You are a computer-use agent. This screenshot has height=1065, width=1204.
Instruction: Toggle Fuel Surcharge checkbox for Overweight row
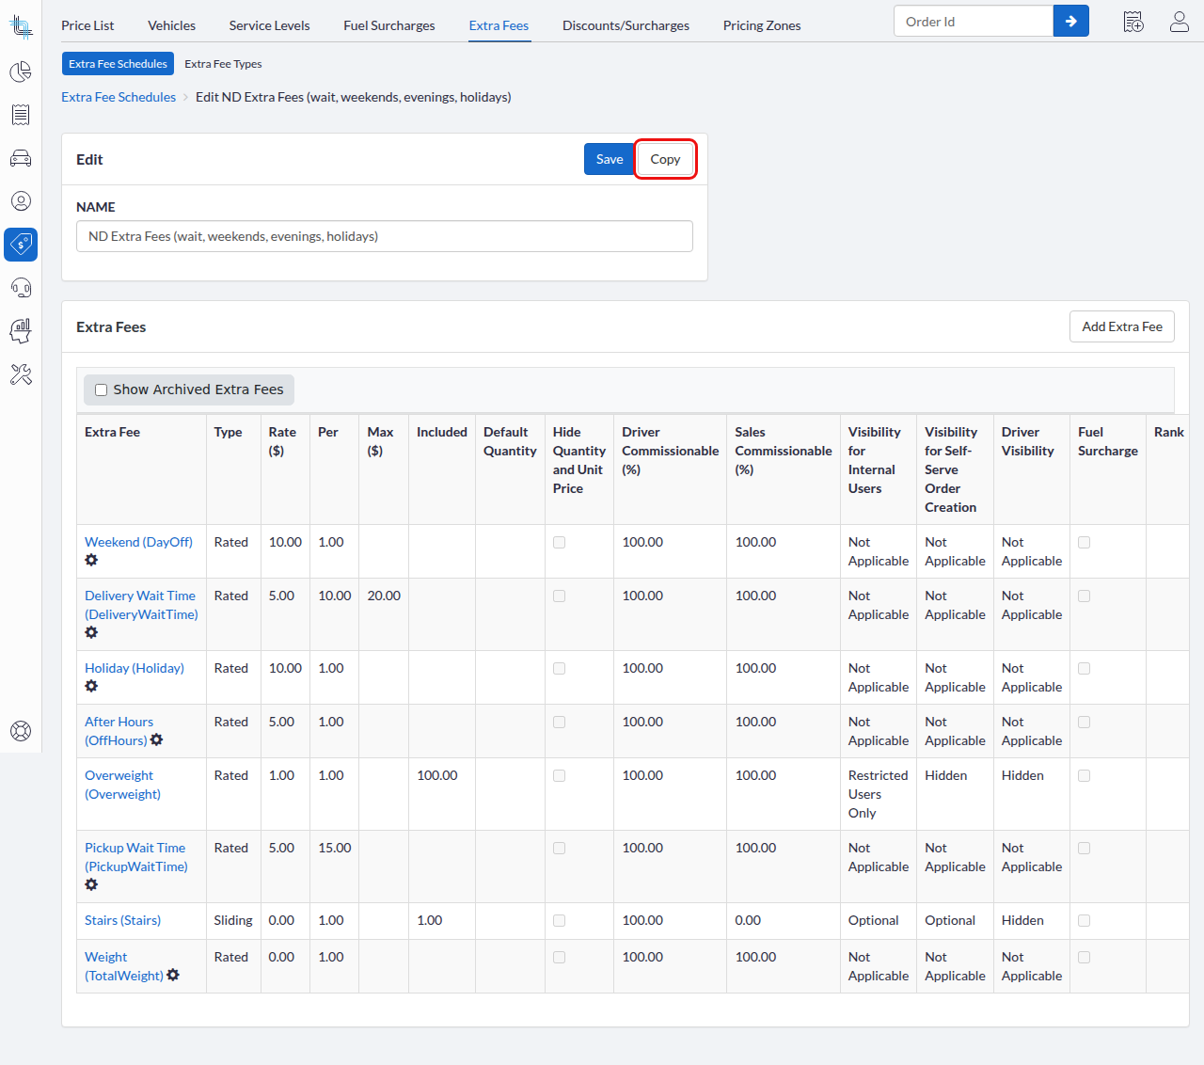coord(1085,776)
